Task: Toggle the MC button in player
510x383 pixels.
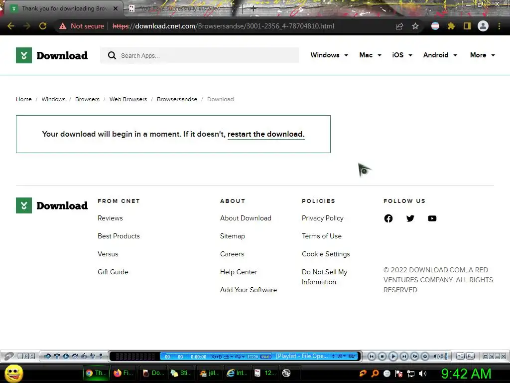Action: point(460,356)
